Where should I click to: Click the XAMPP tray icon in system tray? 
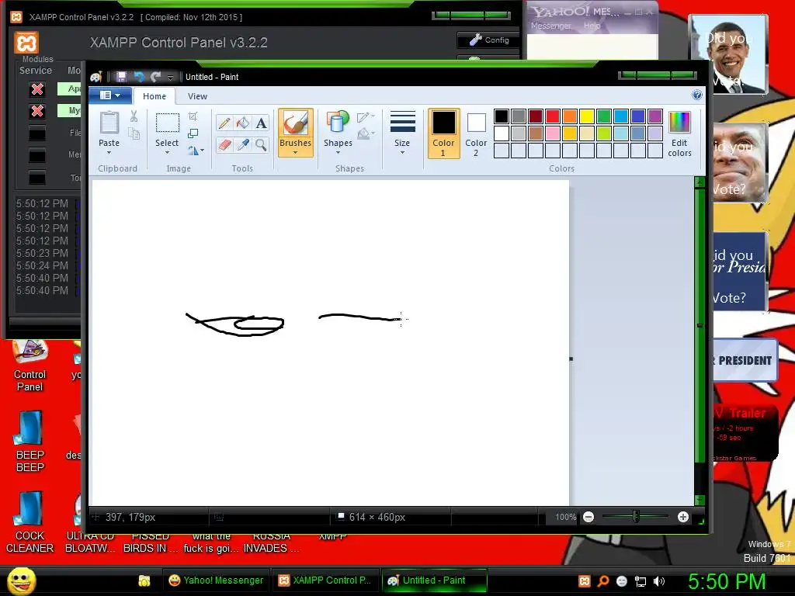coord(584,580)
